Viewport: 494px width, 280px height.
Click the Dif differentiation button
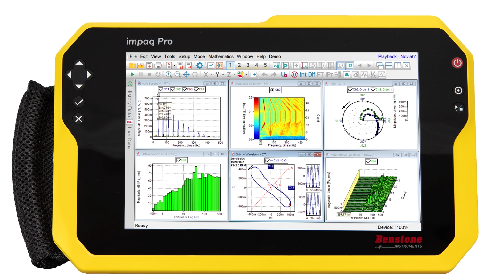312,74
